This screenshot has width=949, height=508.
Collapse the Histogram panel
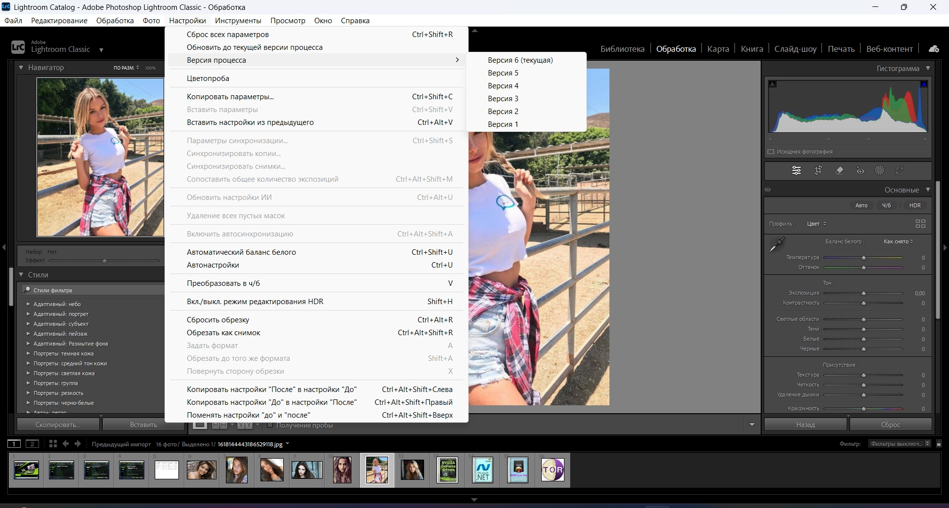[x=928, y=68]
